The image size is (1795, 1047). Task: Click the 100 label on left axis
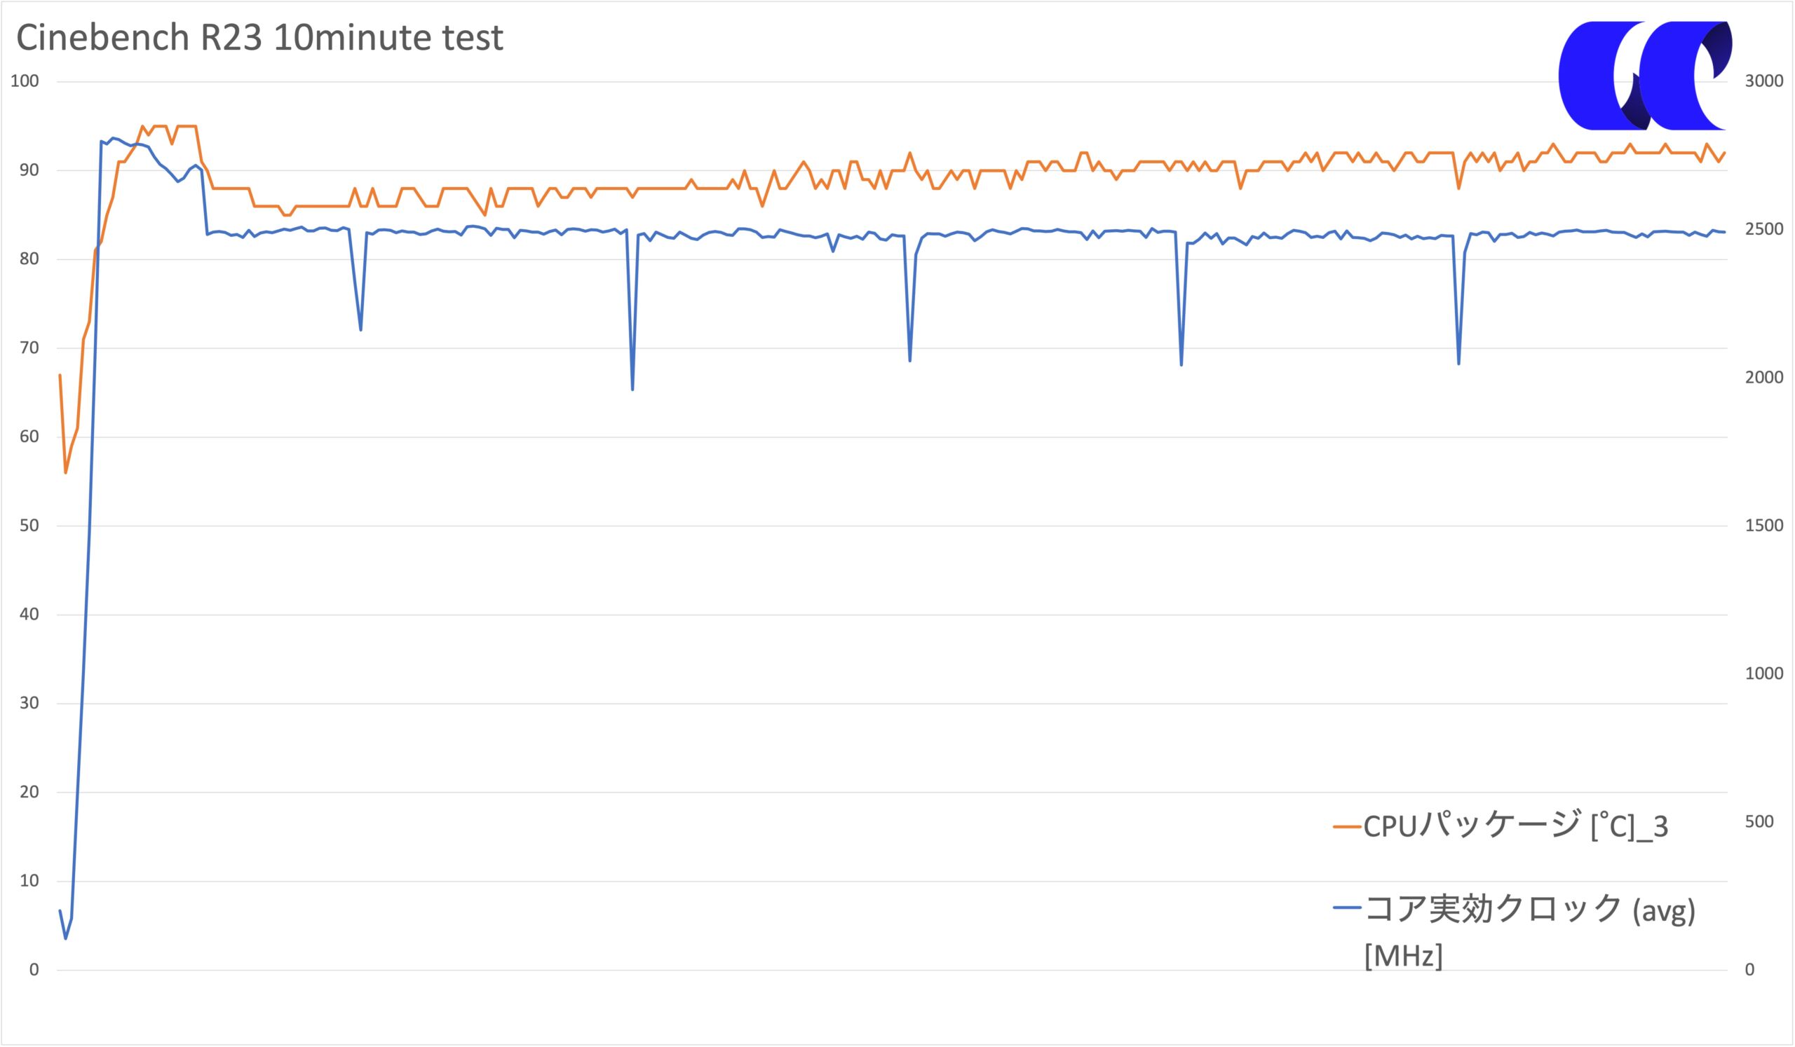pos(25,81)
